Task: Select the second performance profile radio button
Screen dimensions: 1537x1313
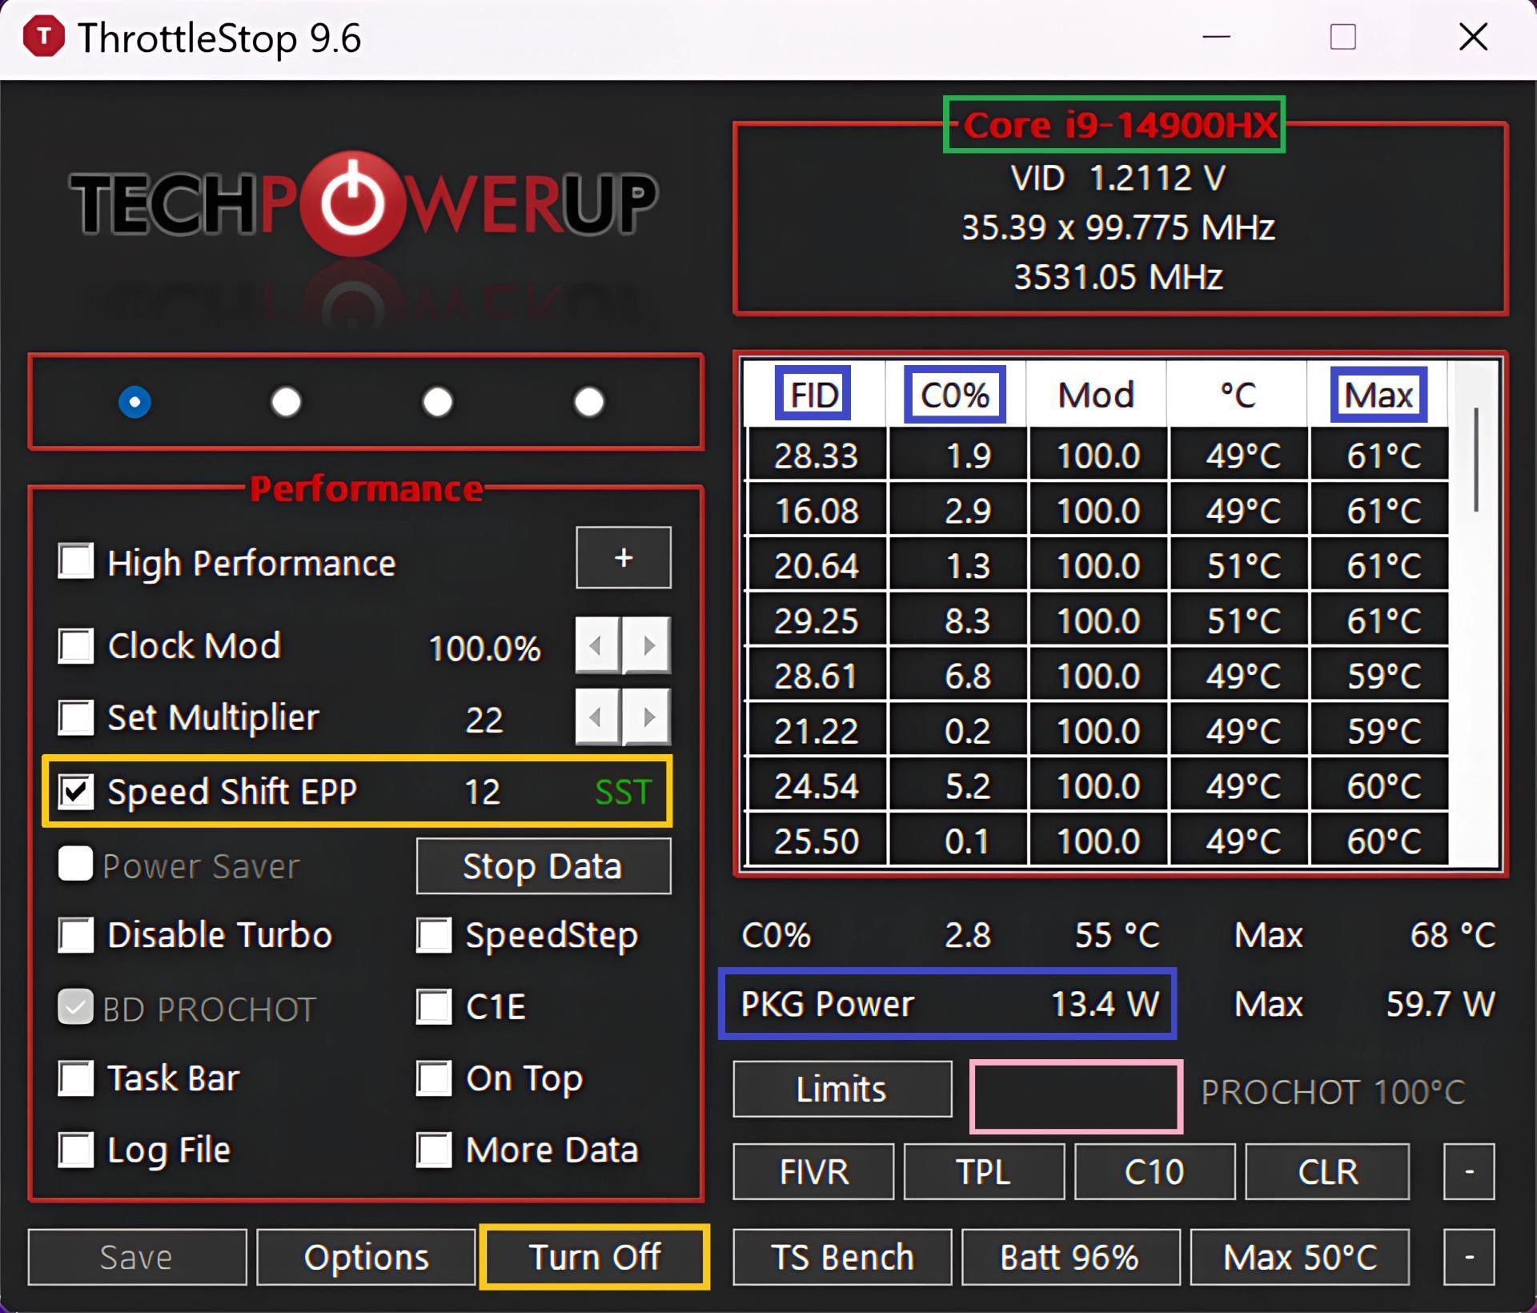Action: (x=286, y=403)
